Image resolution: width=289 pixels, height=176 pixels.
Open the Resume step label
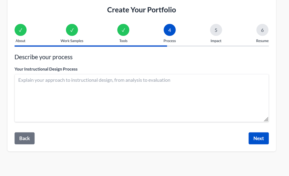[x=262, y=41]
